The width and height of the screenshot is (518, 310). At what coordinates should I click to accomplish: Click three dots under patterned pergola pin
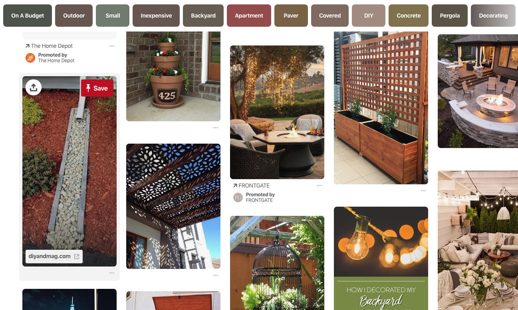coord(216,275)
